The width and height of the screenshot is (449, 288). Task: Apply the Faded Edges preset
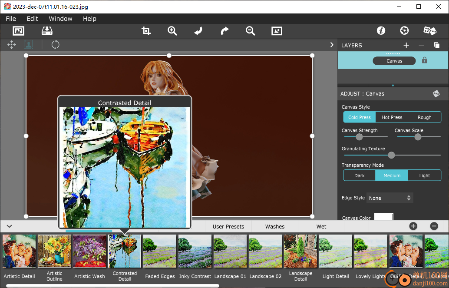point(160,251)
